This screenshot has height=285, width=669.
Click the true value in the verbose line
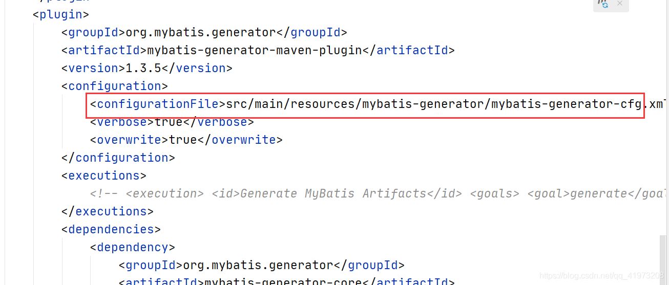pos(169,122)
